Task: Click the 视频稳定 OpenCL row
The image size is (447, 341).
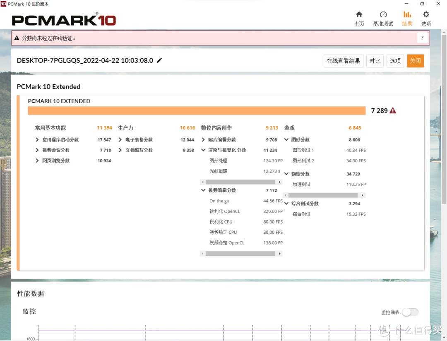Action: (246, 243)
